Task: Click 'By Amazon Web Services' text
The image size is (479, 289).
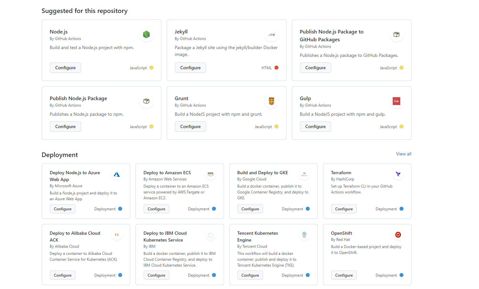Action: tap(165, 179)
